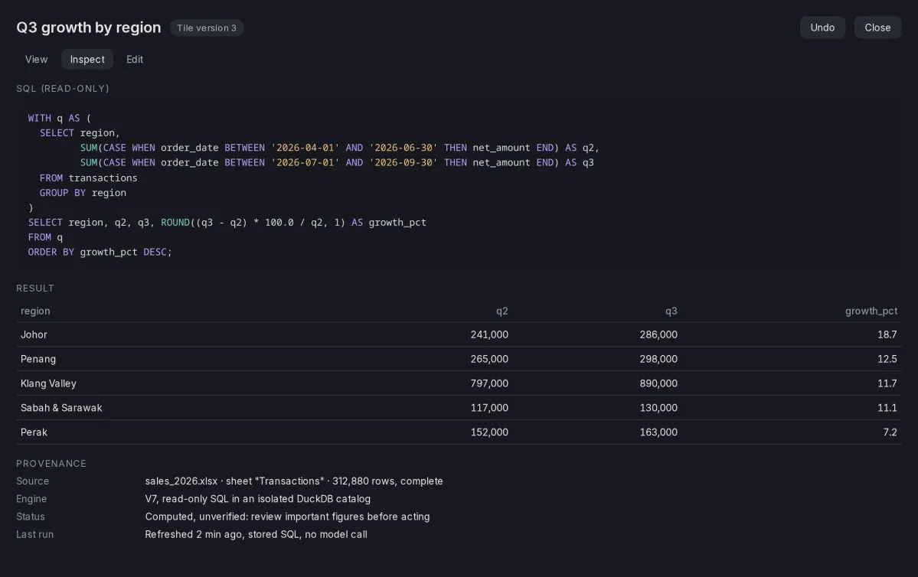The height and width of the screenshot is (577, 918).
Task: Click the growth_pct column header
Action: tap(871, 311)
